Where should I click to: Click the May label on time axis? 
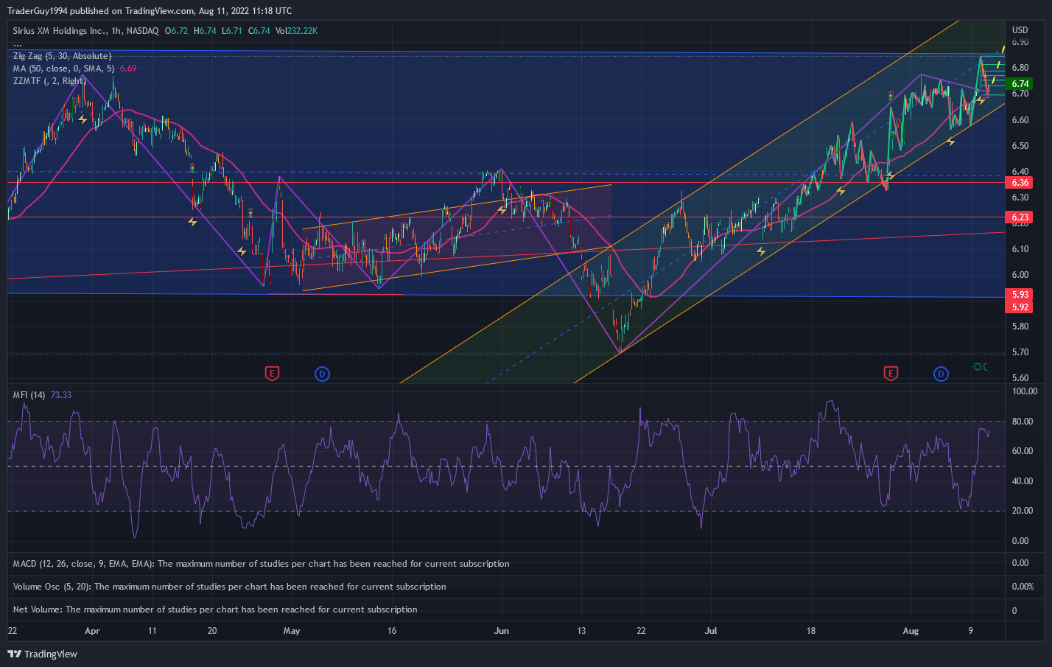click(292, 631)
